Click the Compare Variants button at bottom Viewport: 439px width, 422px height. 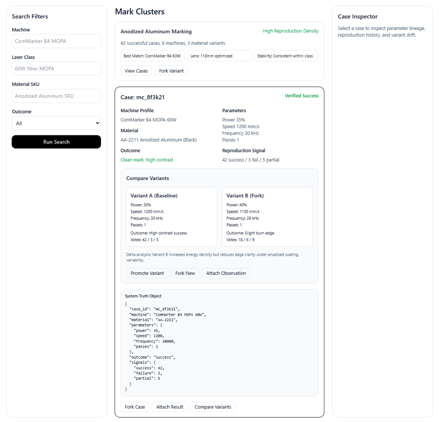tap(213, 407)
